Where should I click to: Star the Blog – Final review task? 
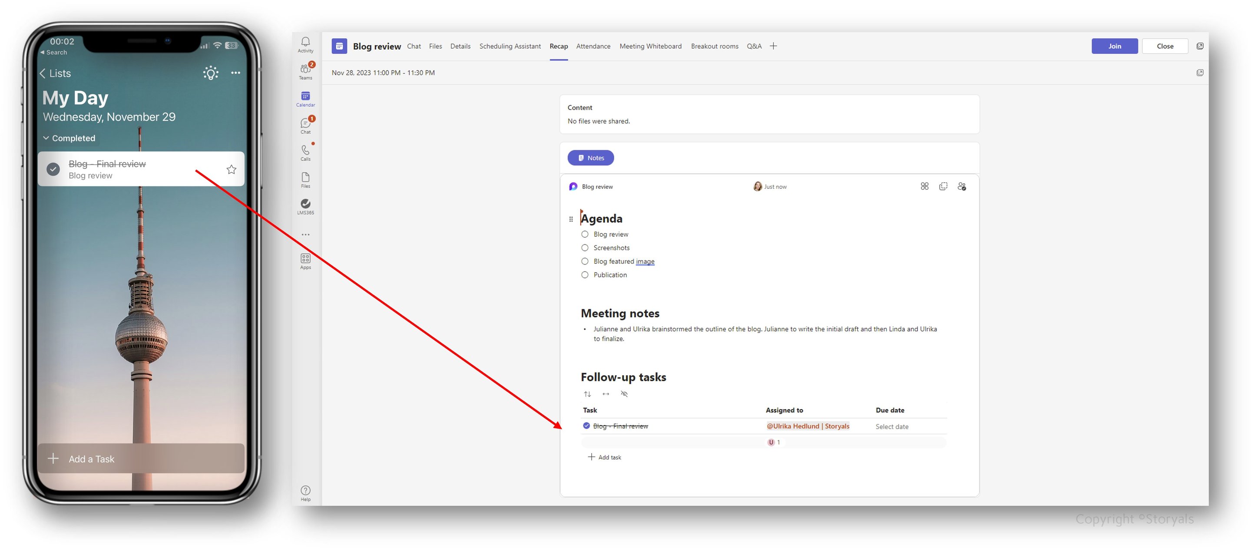(x=231, y=169)
